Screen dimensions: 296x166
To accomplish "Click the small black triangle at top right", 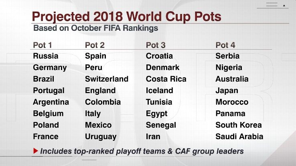I will [x=284, y=6].
